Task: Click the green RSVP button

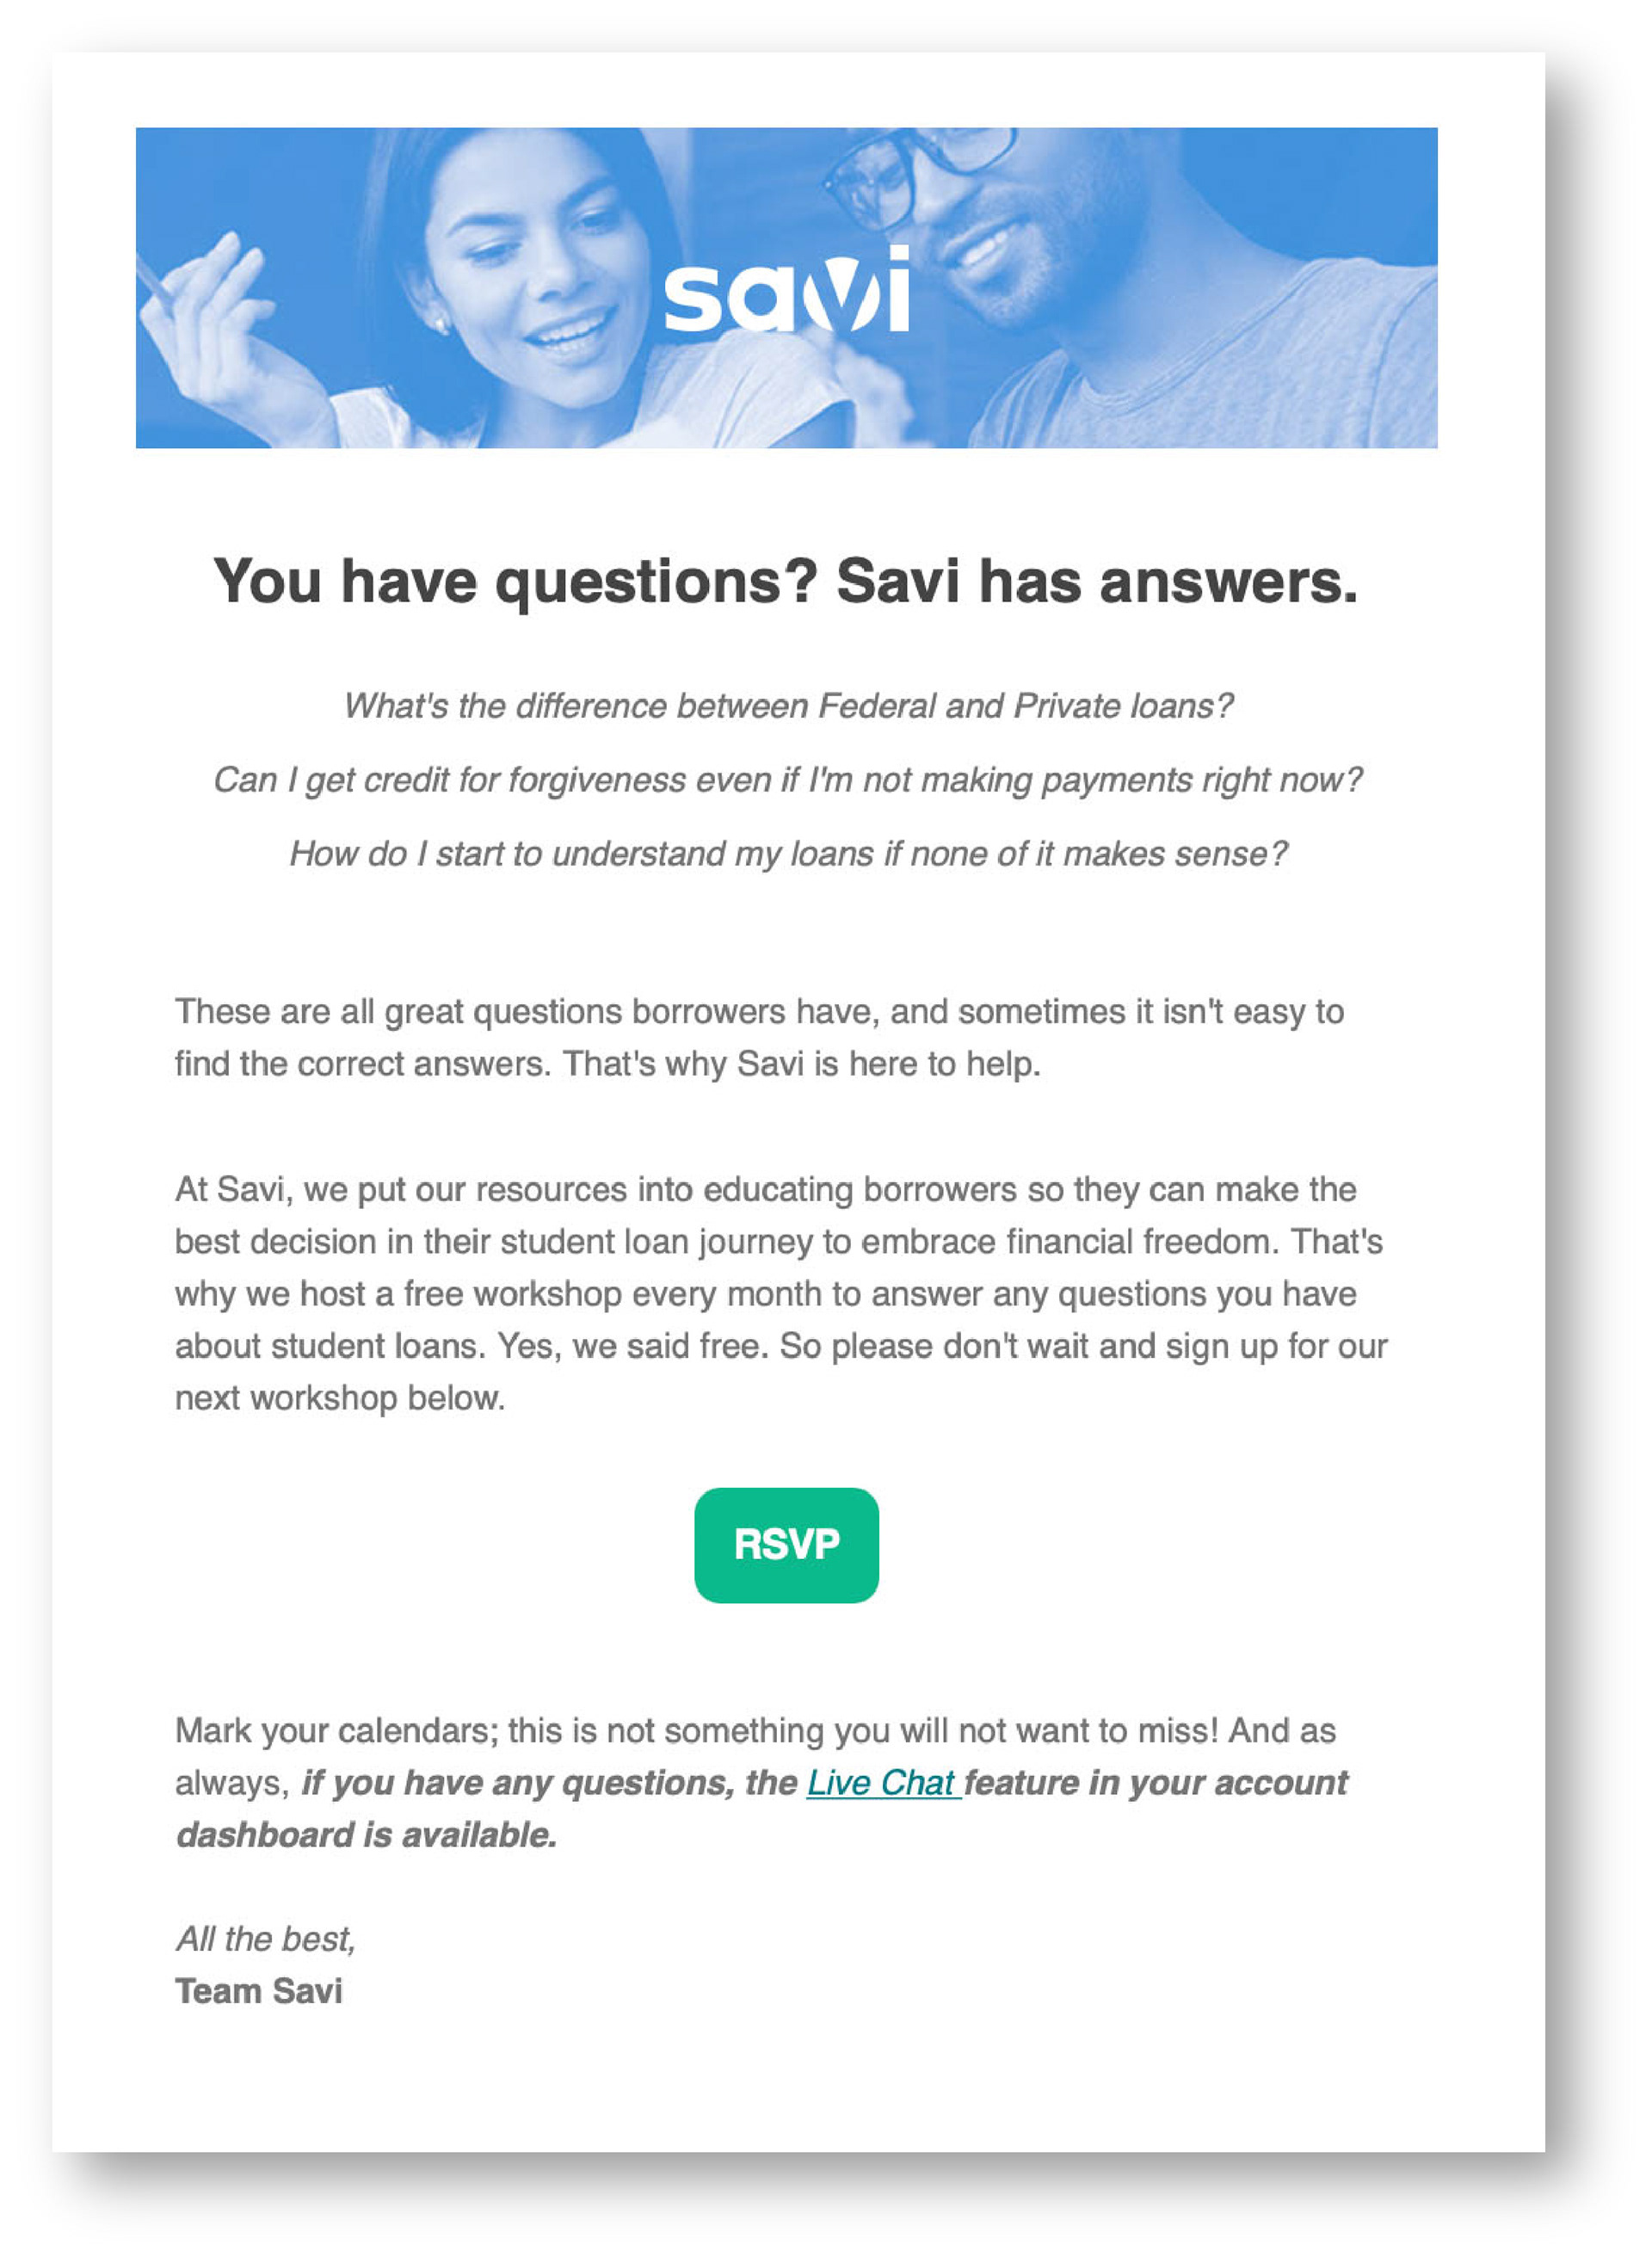Action: [x=786, y=1545]
